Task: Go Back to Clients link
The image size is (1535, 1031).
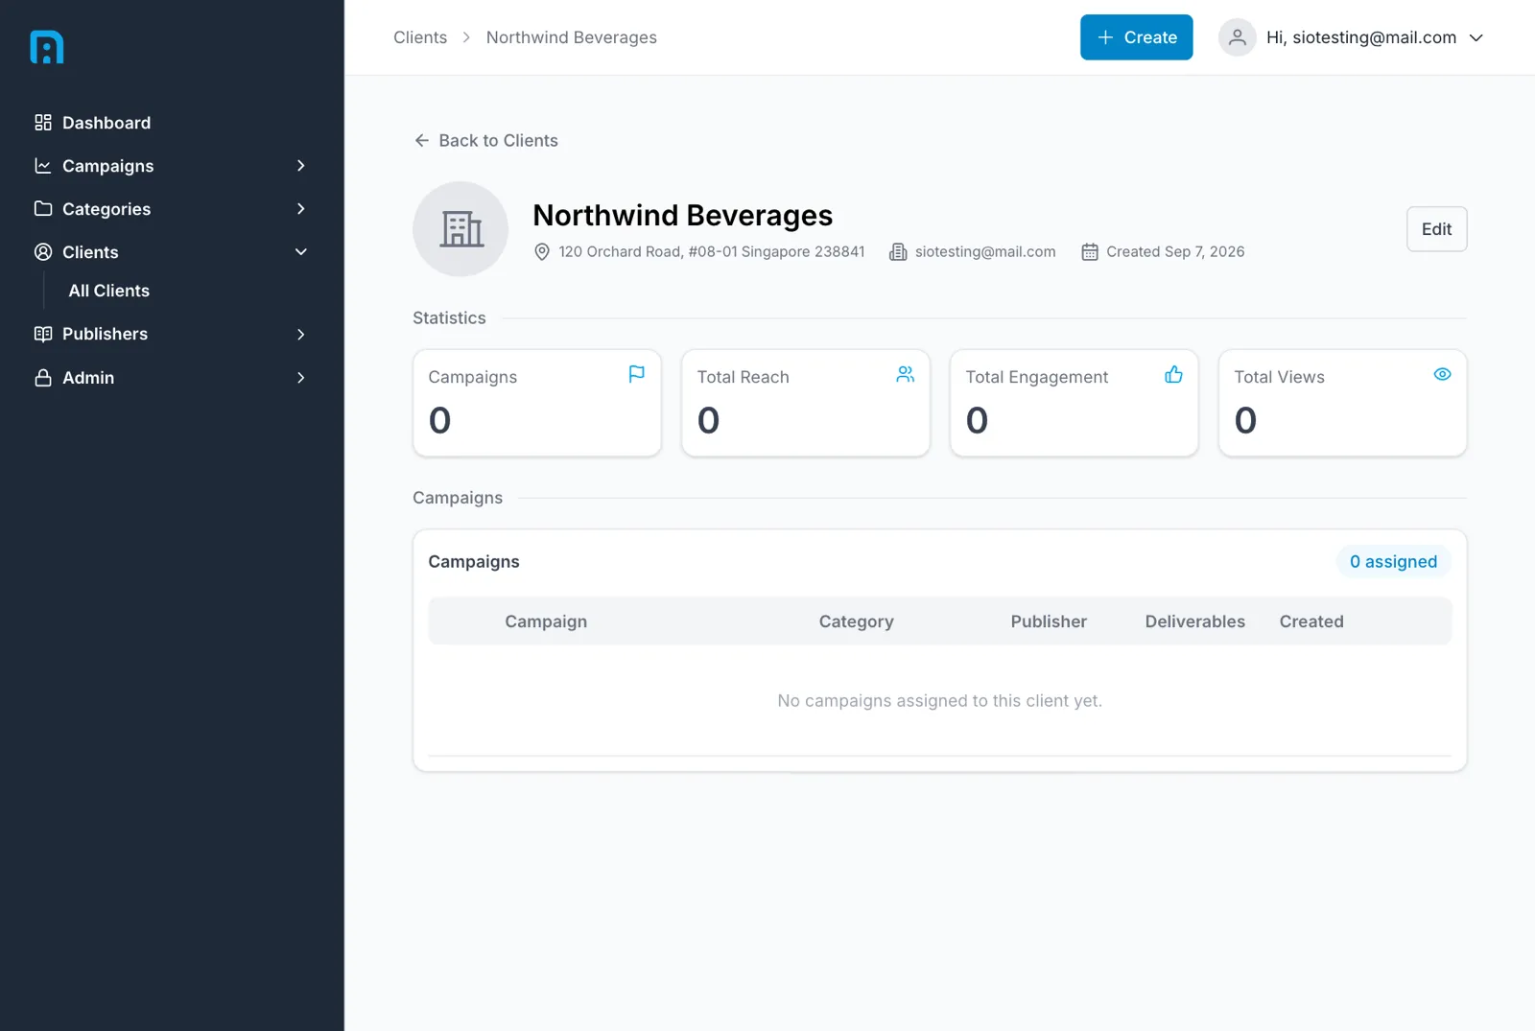Action: point(485,140)
